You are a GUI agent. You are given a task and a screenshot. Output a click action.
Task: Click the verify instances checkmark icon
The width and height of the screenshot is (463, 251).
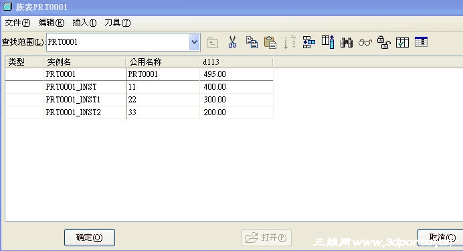(402, 43)
